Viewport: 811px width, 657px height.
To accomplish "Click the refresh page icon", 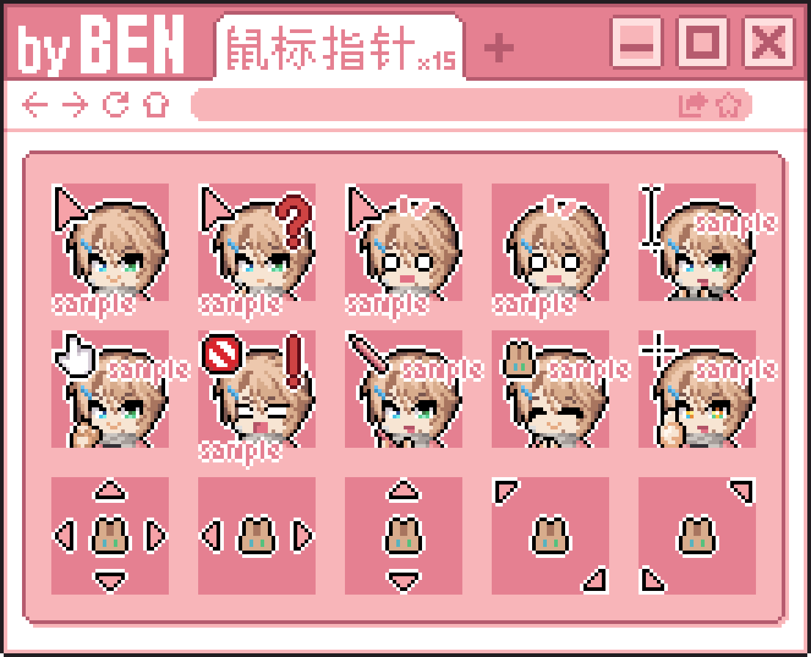I will [x=116, y=105].
